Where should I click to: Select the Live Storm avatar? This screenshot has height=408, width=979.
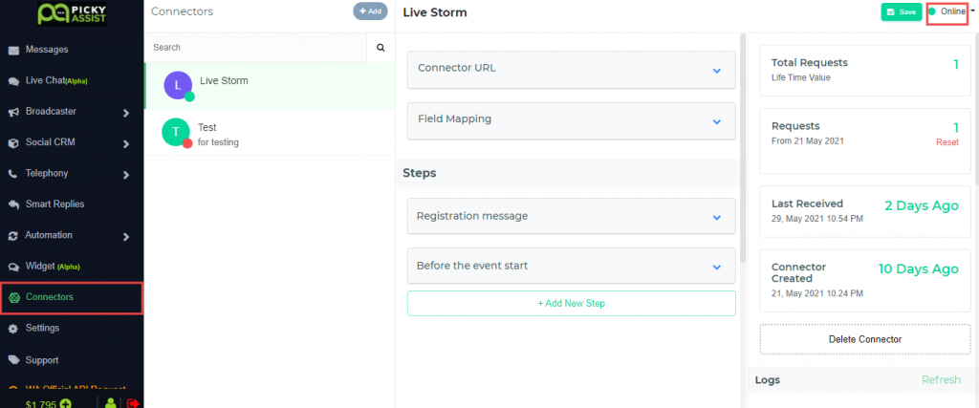click(178, 85)
